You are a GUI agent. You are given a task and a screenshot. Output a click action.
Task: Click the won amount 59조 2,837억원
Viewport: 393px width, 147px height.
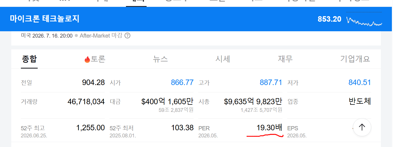click(176, 110)
